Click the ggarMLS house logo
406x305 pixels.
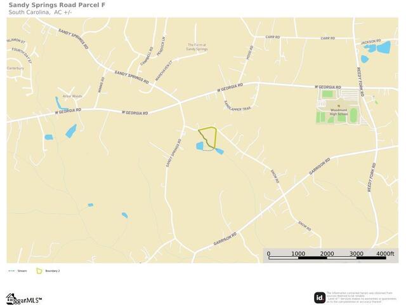pos(23,299)
